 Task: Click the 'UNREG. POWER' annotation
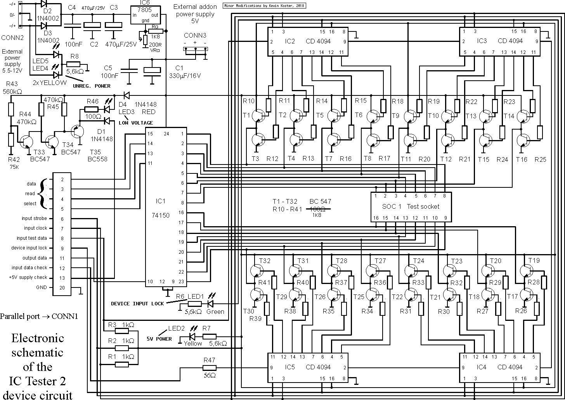tap(91, 86)
